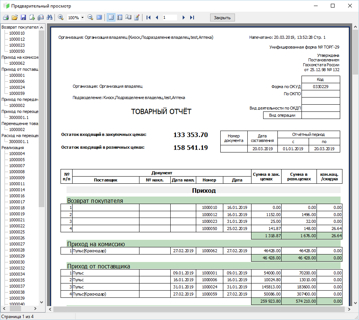Open a report file via folder icon
359x320 pixels.
15,17
